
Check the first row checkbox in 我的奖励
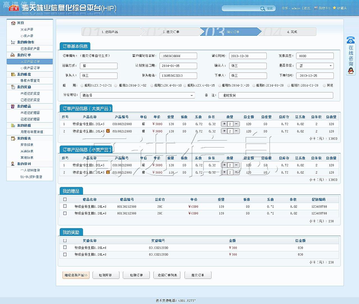click(65, 247)
